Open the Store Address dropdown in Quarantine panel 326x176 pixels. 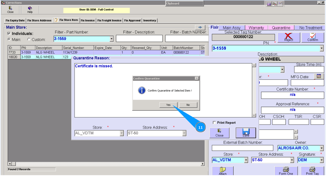[184, 133]
